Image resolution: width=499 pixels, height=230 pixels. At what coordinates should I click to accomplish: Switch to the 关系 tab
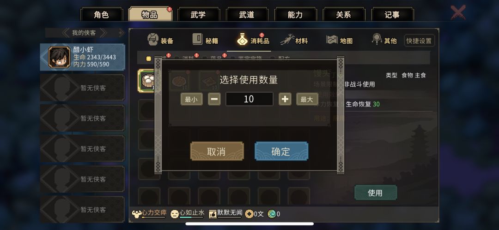coord(343,14)
